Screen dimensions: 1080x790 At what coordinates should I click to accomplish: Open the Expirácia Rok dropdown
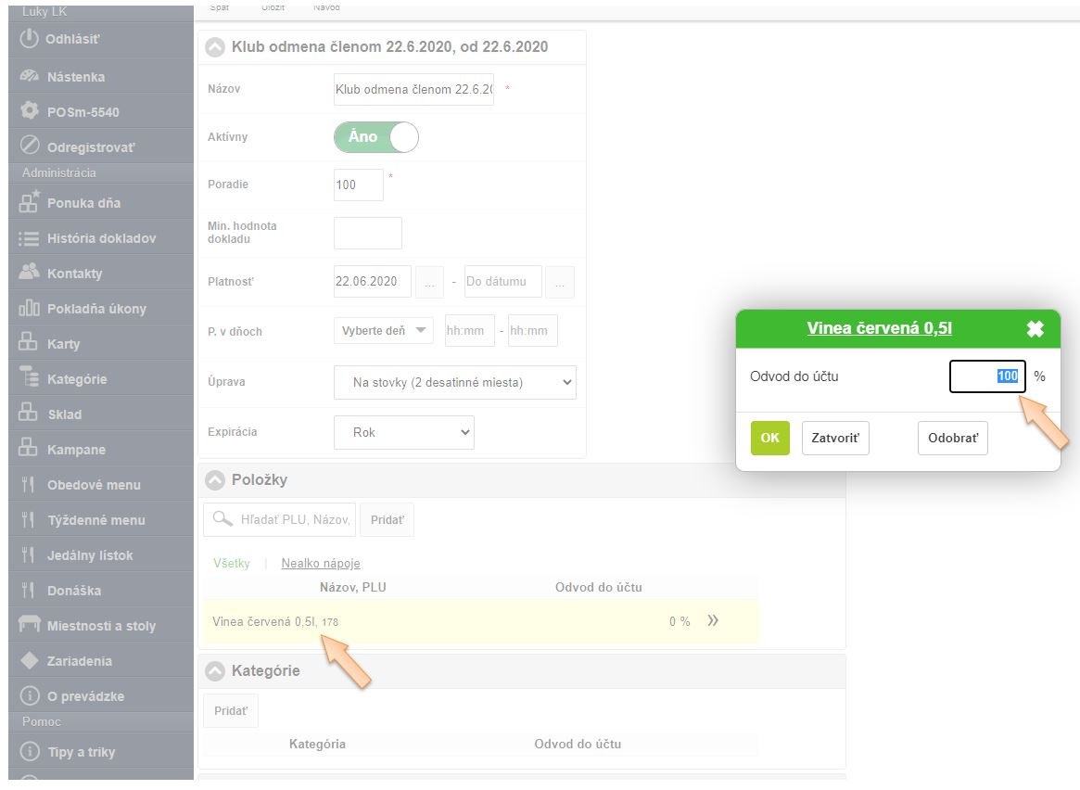[403, 432]
